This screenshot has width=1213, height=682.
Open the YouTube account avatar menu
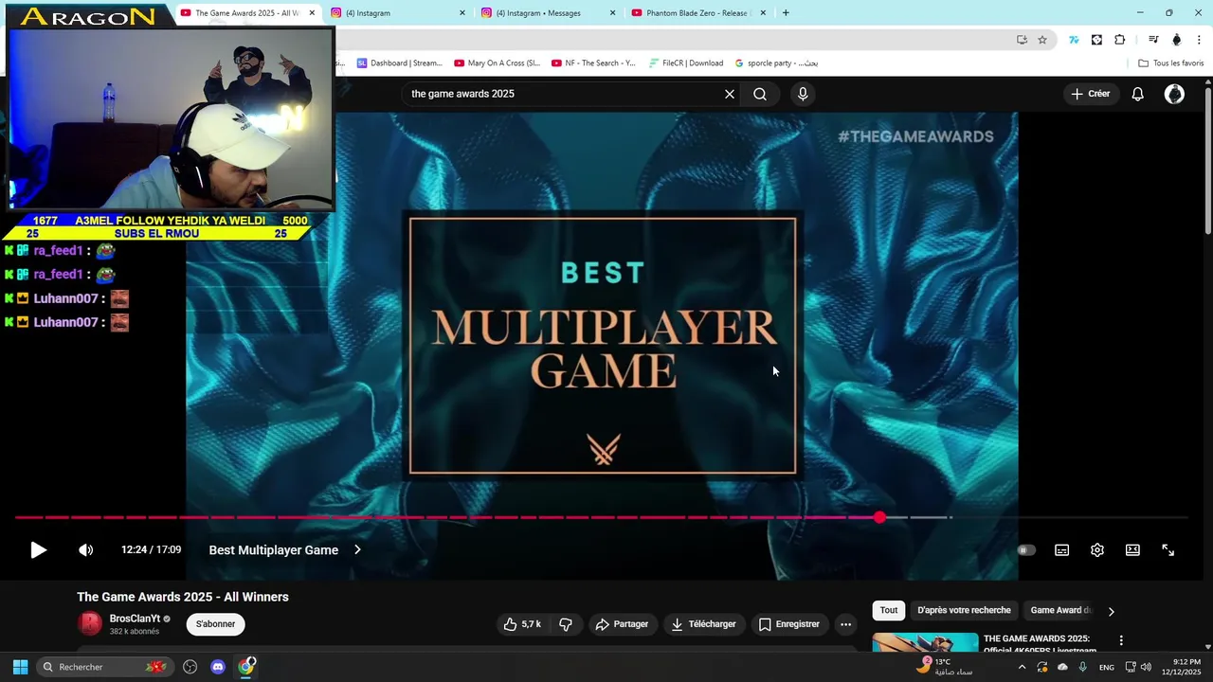[1174, 94]
